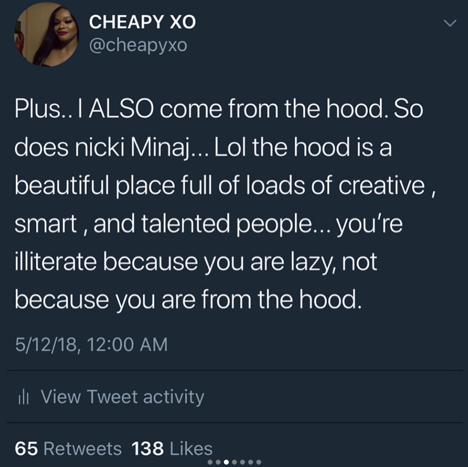468x467 pixels.
Task: Go to fourth carousel page dot
Action: (234, 462)
